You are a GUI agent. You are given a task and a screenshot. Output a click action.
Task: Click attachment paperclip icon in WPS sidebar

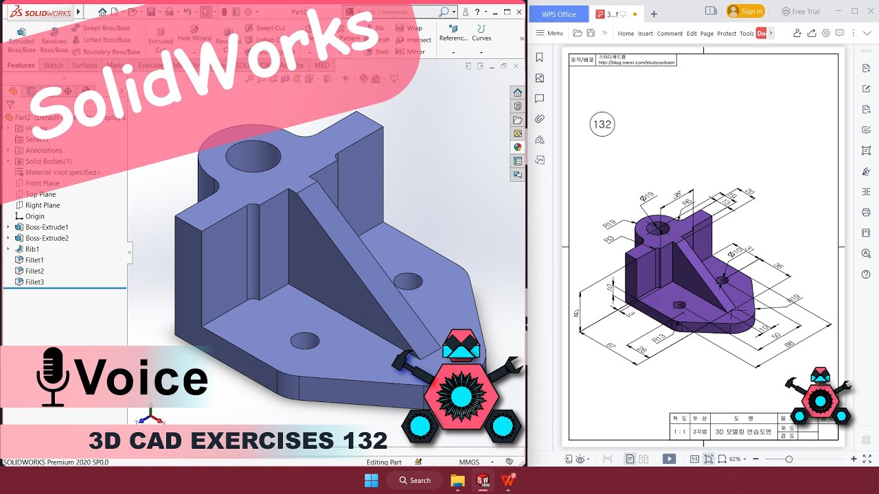540,119
